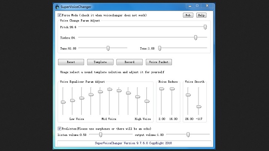
Task: Click the Usage instruction text
Action: 112,72
